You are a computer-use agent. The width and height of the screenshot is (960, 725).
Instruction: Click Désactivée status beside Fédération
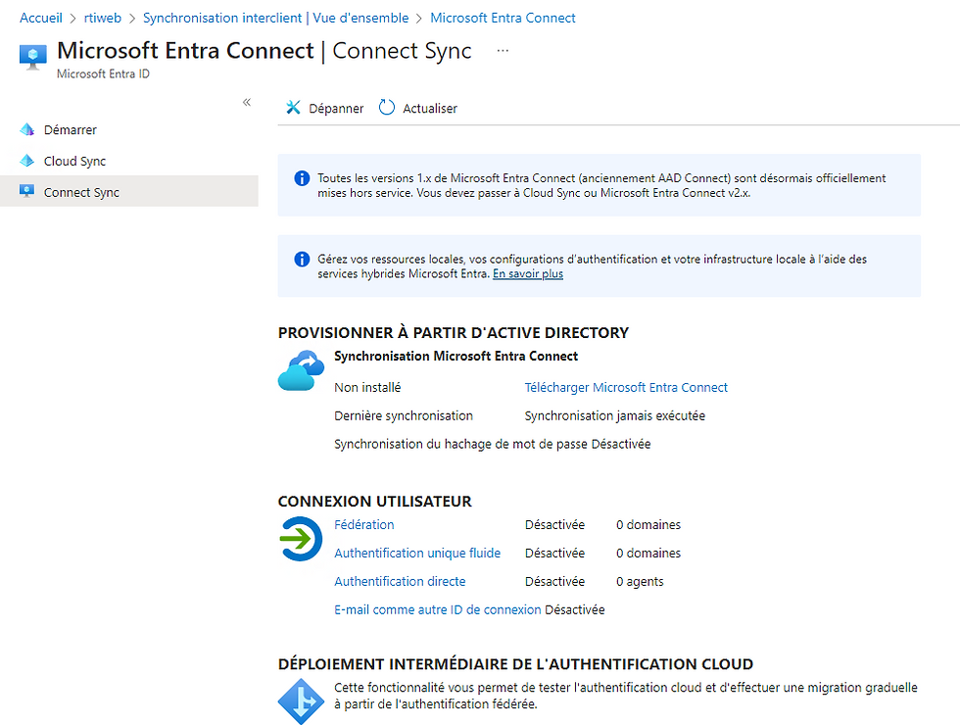pos(554,525)
